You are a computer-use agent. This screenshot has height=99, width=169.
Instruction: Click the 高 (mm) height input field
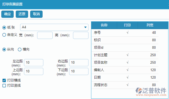click(x=81, y=35)
